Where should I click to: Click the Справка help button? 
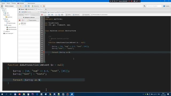pos(166,6)
